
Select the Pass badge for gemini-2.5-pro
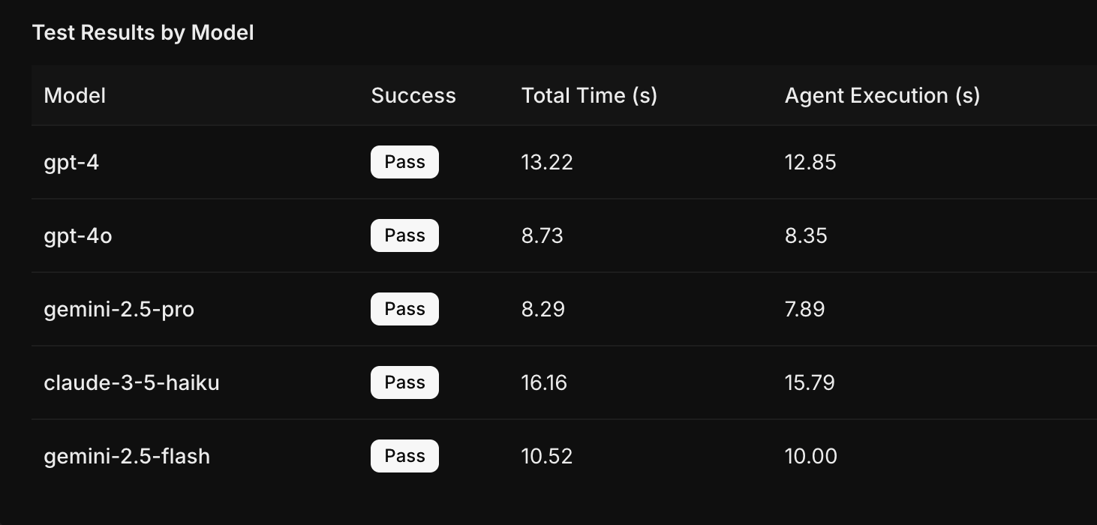(x=404, y=309)
